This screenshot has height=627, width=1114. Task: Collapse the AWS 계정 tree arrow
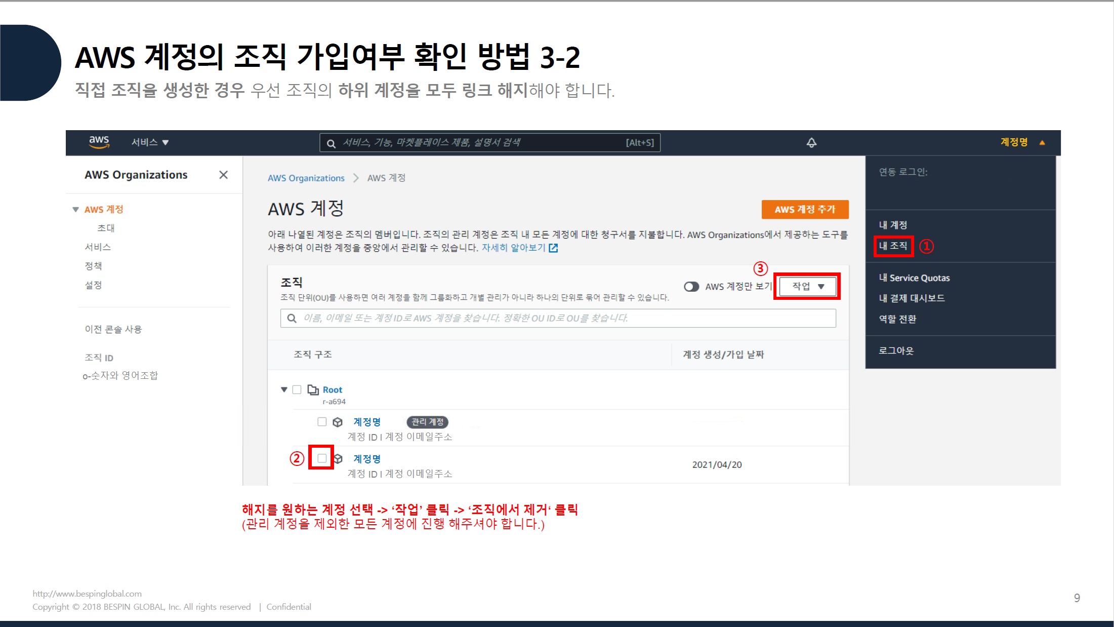(x=75, y=209)
